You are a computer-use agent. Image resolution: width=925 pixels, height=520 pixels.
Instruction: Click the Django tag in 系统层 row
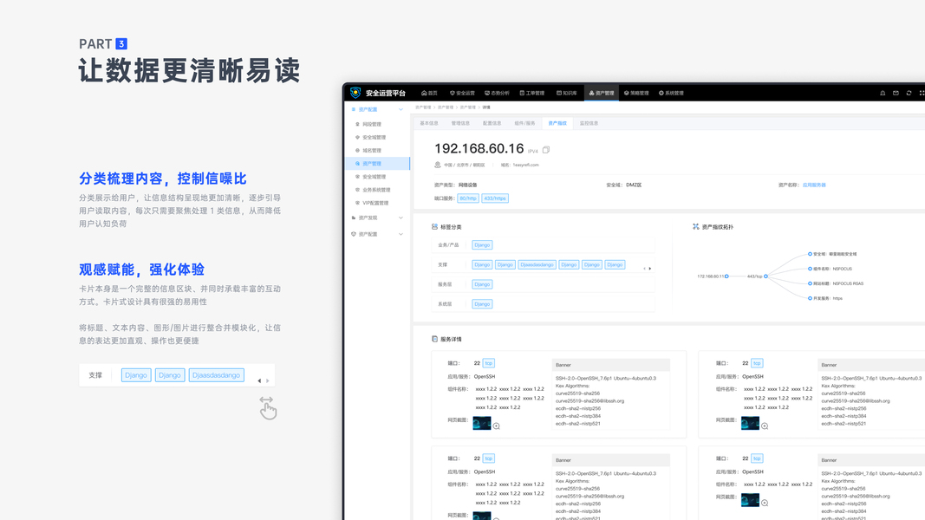(482, 304)
